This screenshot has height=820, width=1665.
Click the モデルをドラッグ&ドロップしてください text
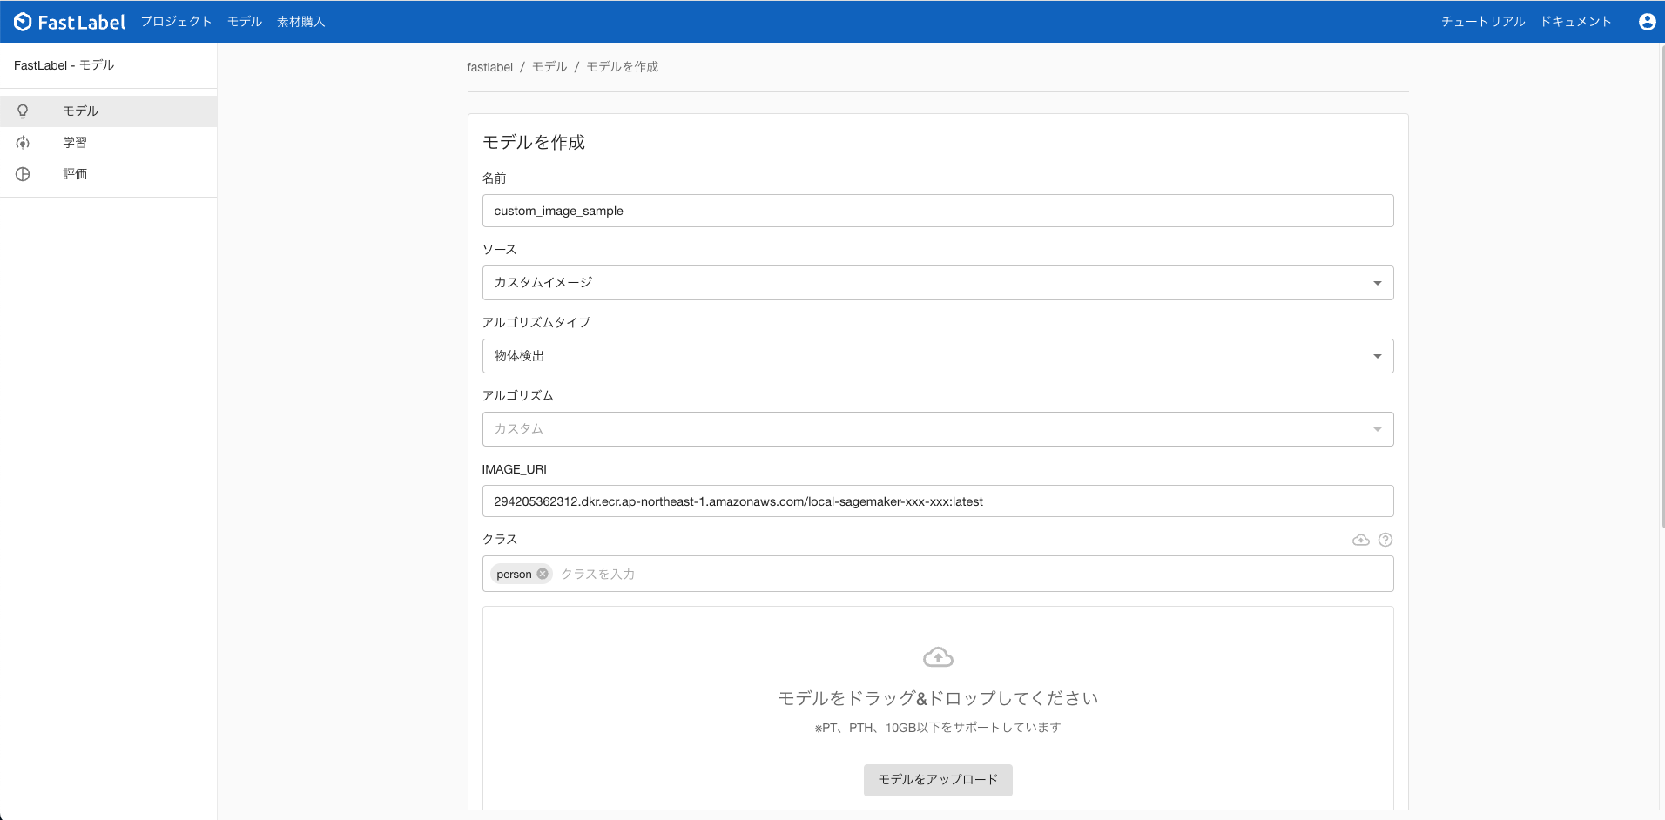click(938, 698)
